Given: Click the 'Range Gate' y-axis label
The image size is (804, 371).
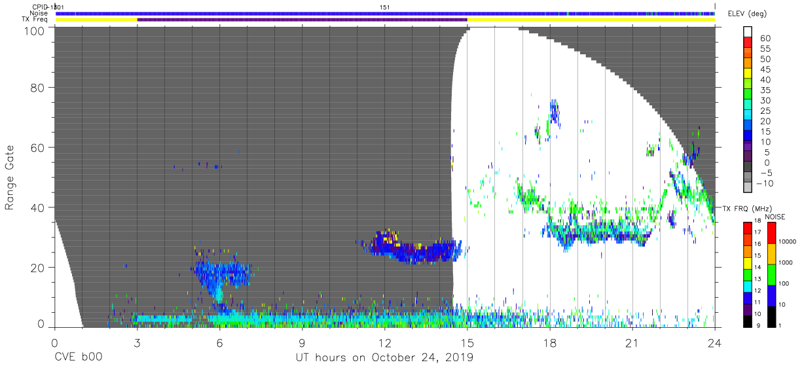Looking at the screenshot, I should coord(10,177).
